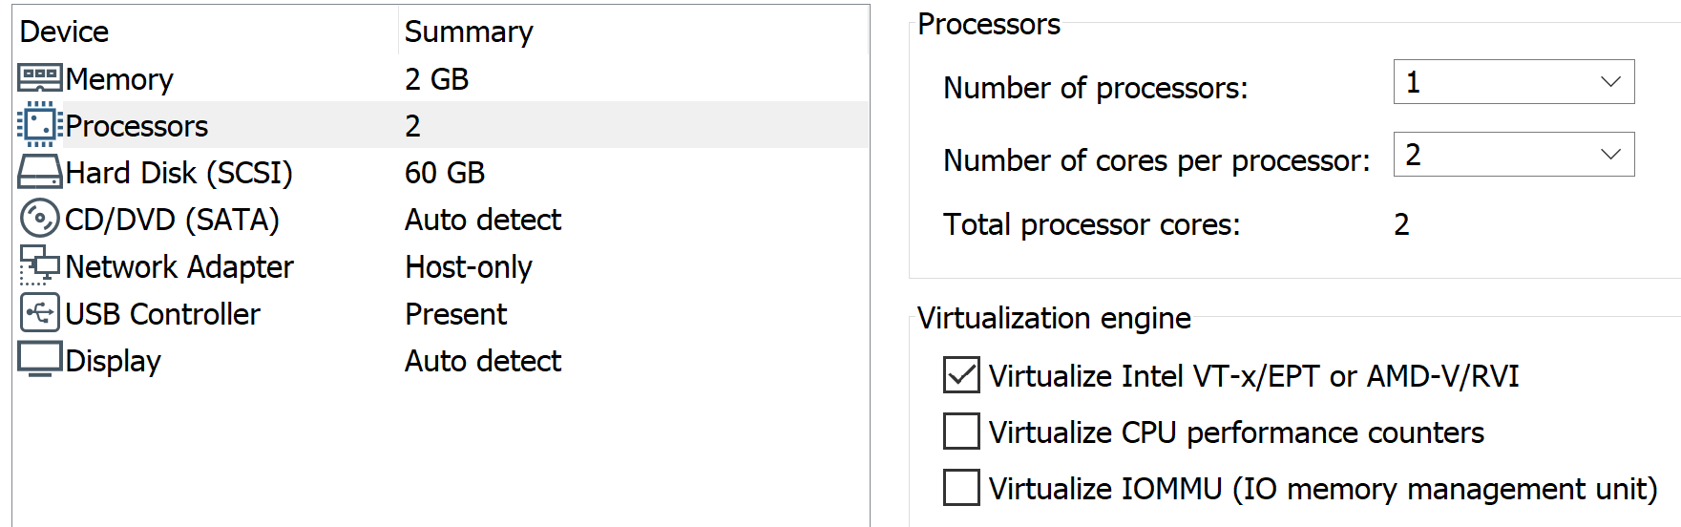The width and height of the screenshot is (1681, 527).
Task: Click the Summary column header
Action: coord(469,32)
